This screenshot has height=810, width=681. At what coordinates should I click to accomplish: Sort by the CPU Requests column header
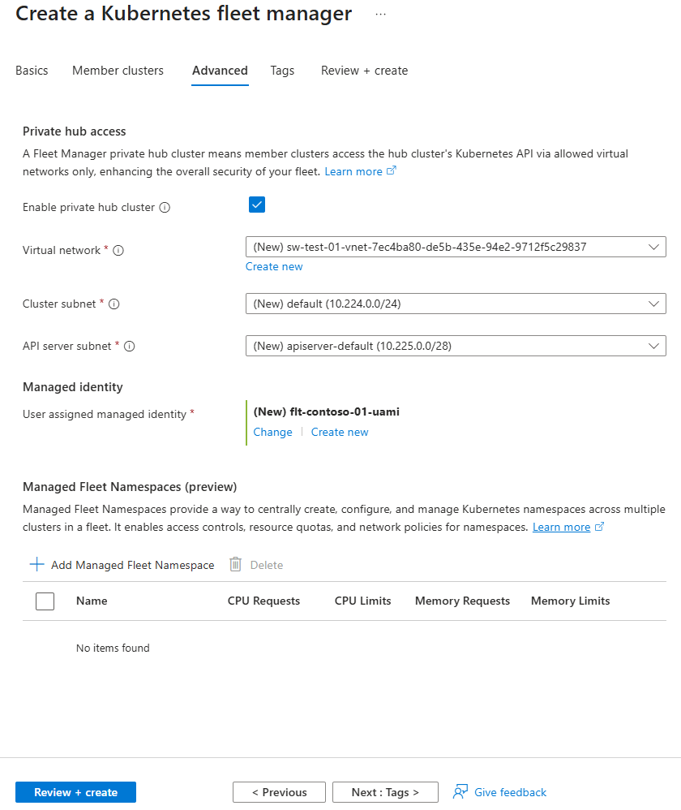(x=263, y=601)
